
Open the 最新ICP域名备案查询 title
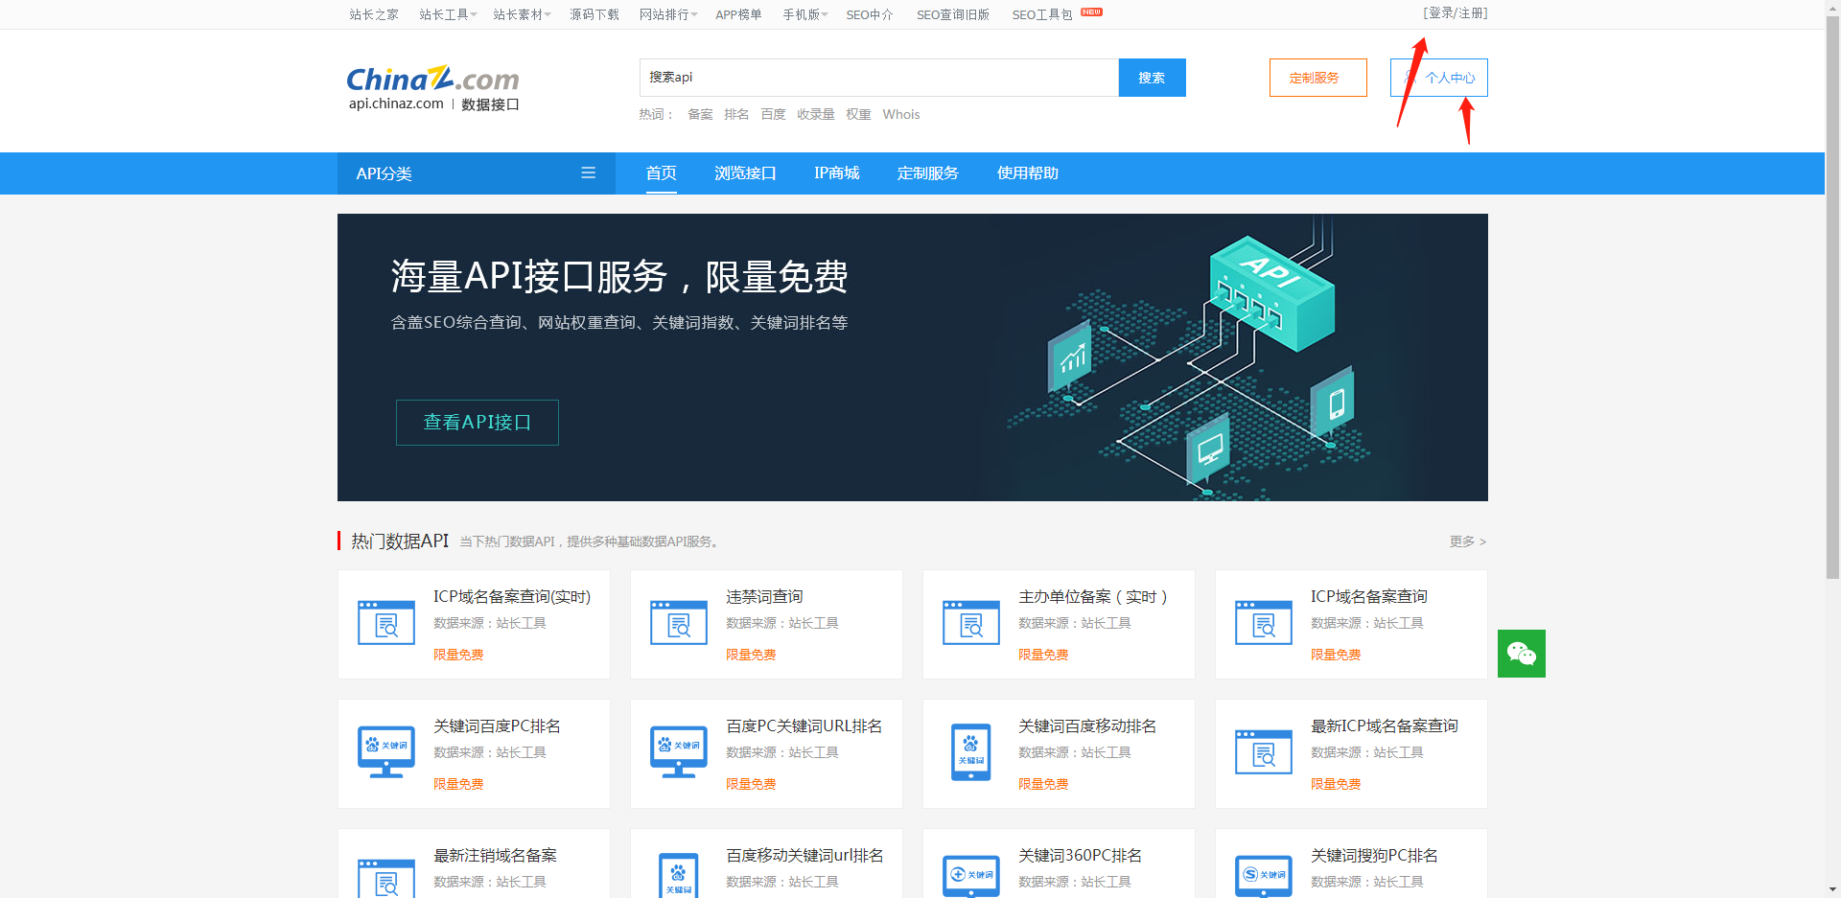pos(1385,725)
